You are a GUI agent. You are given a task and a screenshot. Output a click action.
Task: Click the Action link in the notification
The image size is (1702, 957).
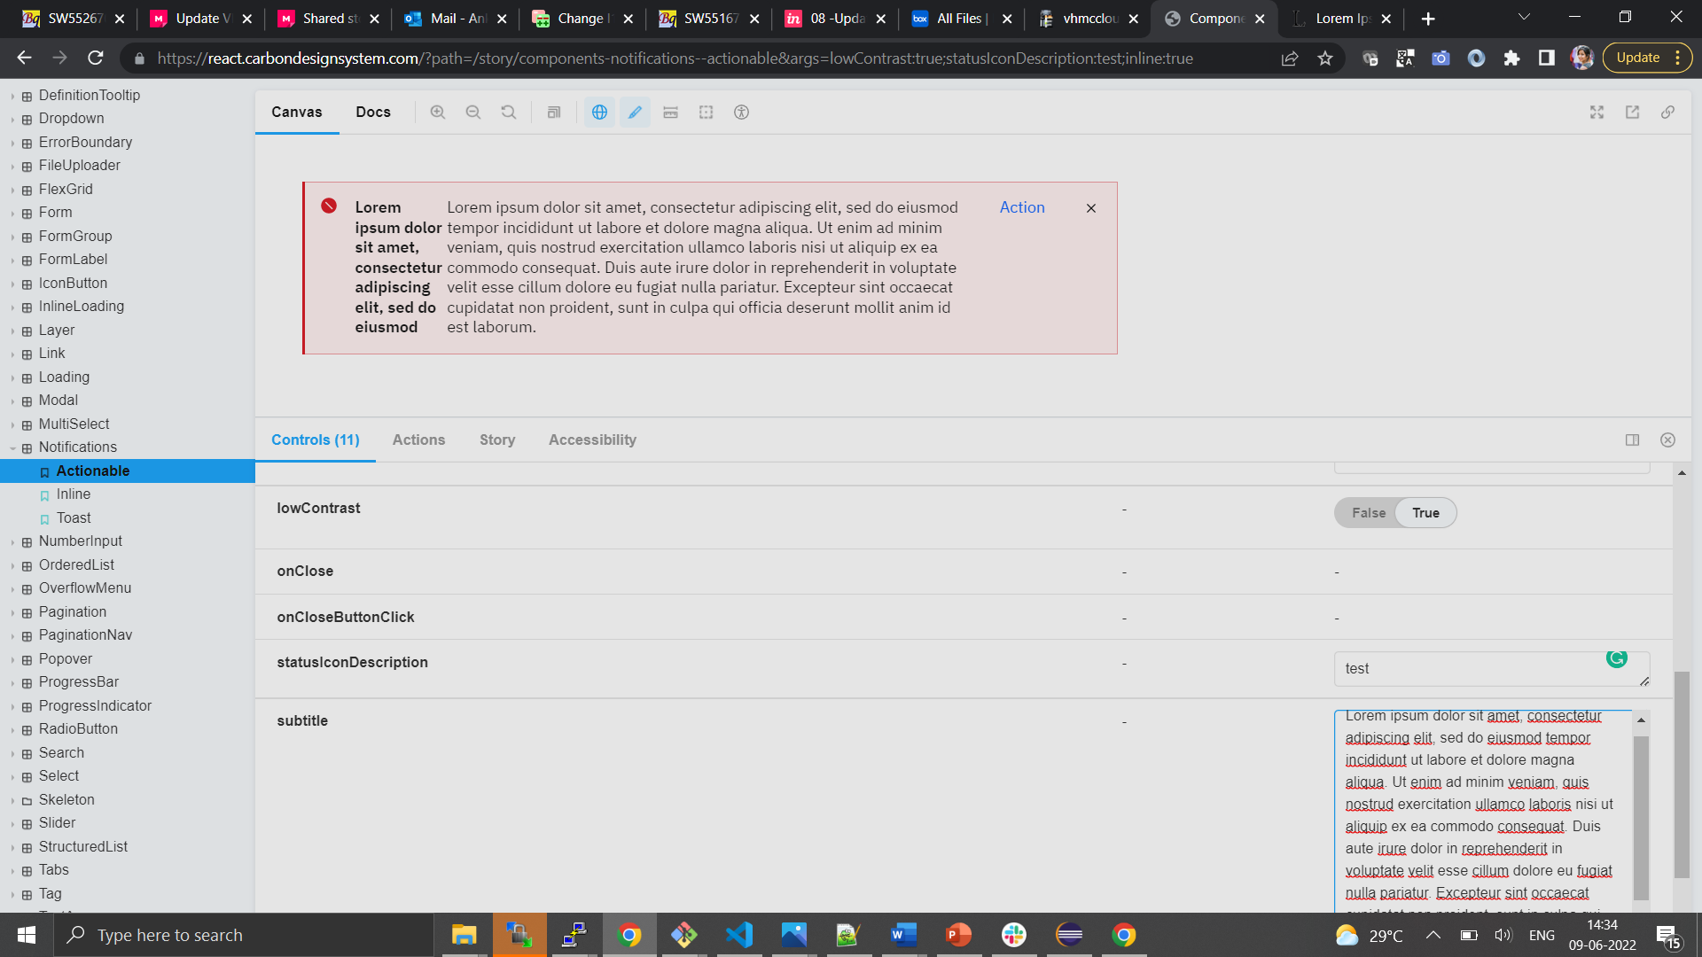point(1021,206)
